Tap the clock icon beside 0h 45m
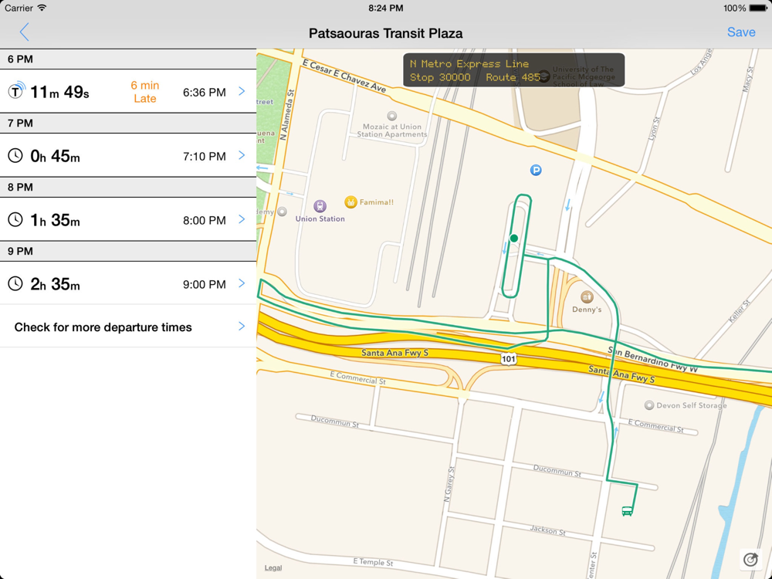772x579 pixels. (15, 156)
